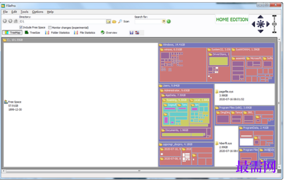Click into the Directory path field
Viewport: 284px width, 180px height.
(62, 22)
